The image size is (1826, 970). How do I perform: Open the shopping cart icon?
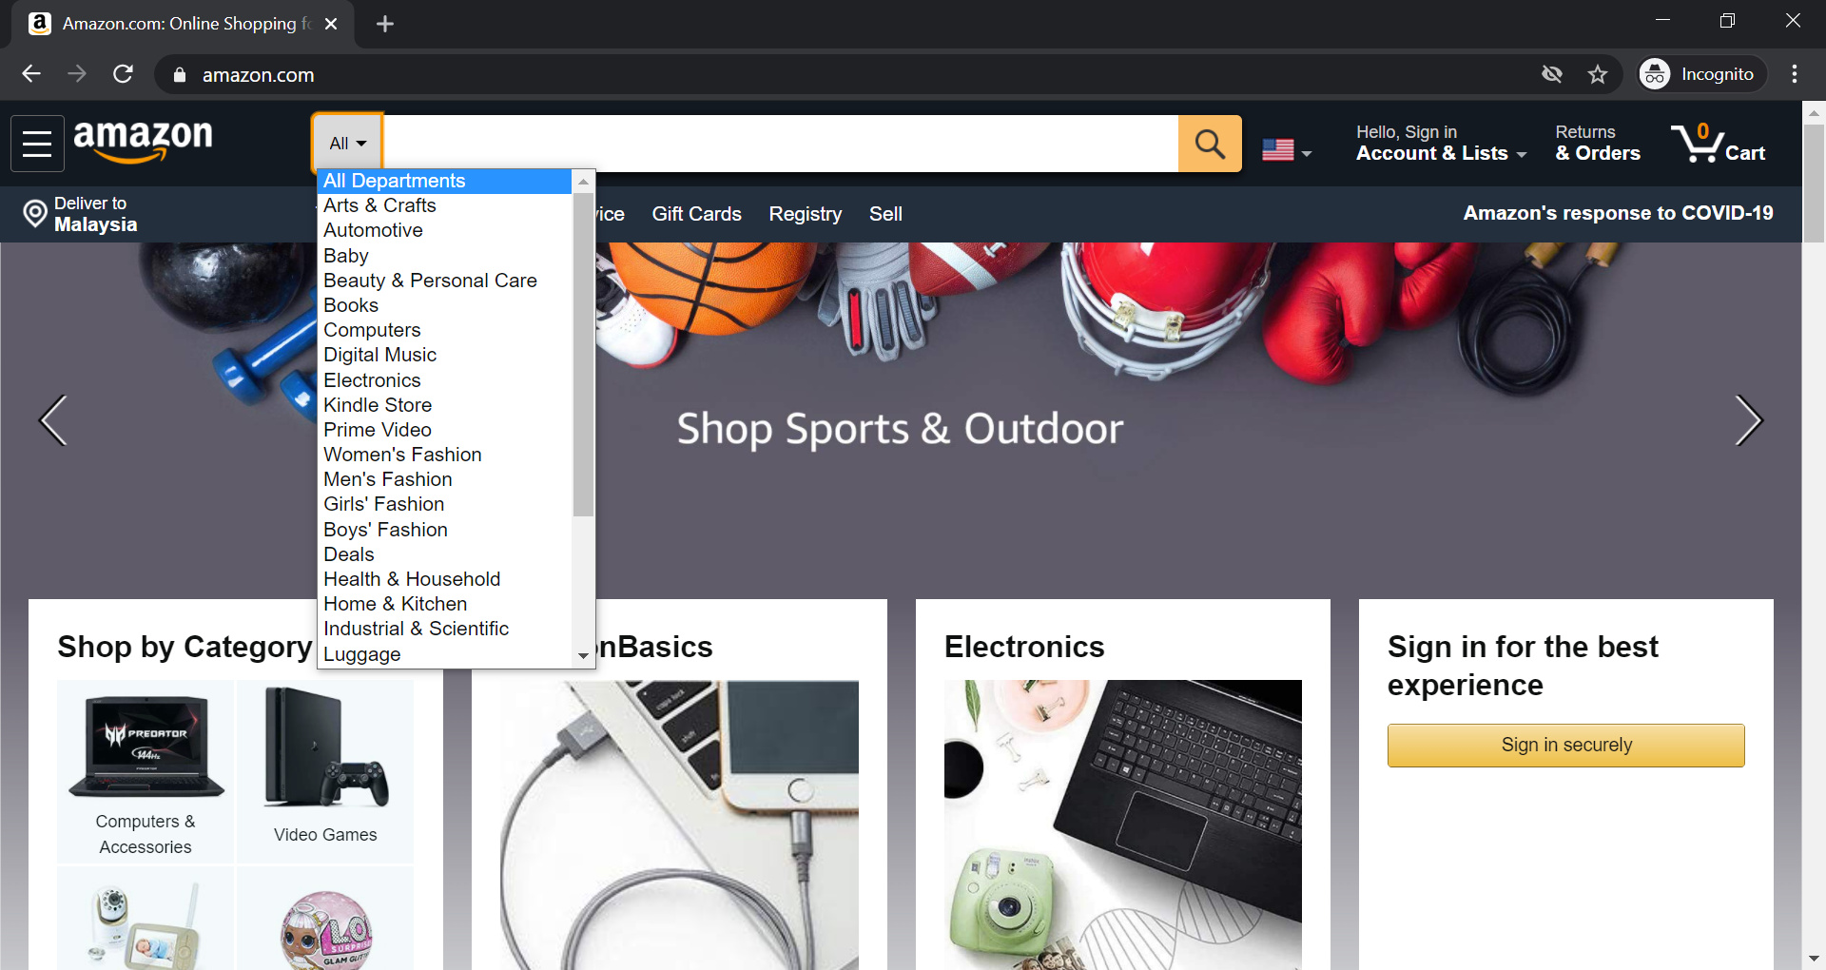[1719, 144]
